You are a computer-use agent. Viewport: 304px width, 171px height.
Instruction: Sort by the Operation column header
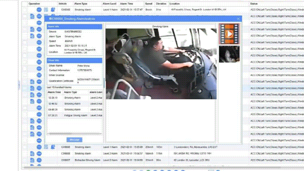[34, 4]
